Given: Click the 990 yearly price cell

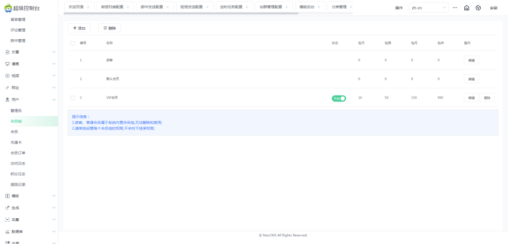Looking at the screenshot, I should 440,98.
